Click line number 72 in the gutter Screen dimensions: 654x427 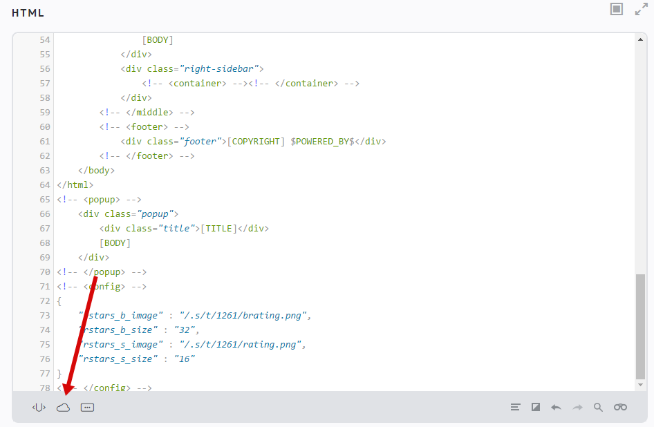pos(45,301)
